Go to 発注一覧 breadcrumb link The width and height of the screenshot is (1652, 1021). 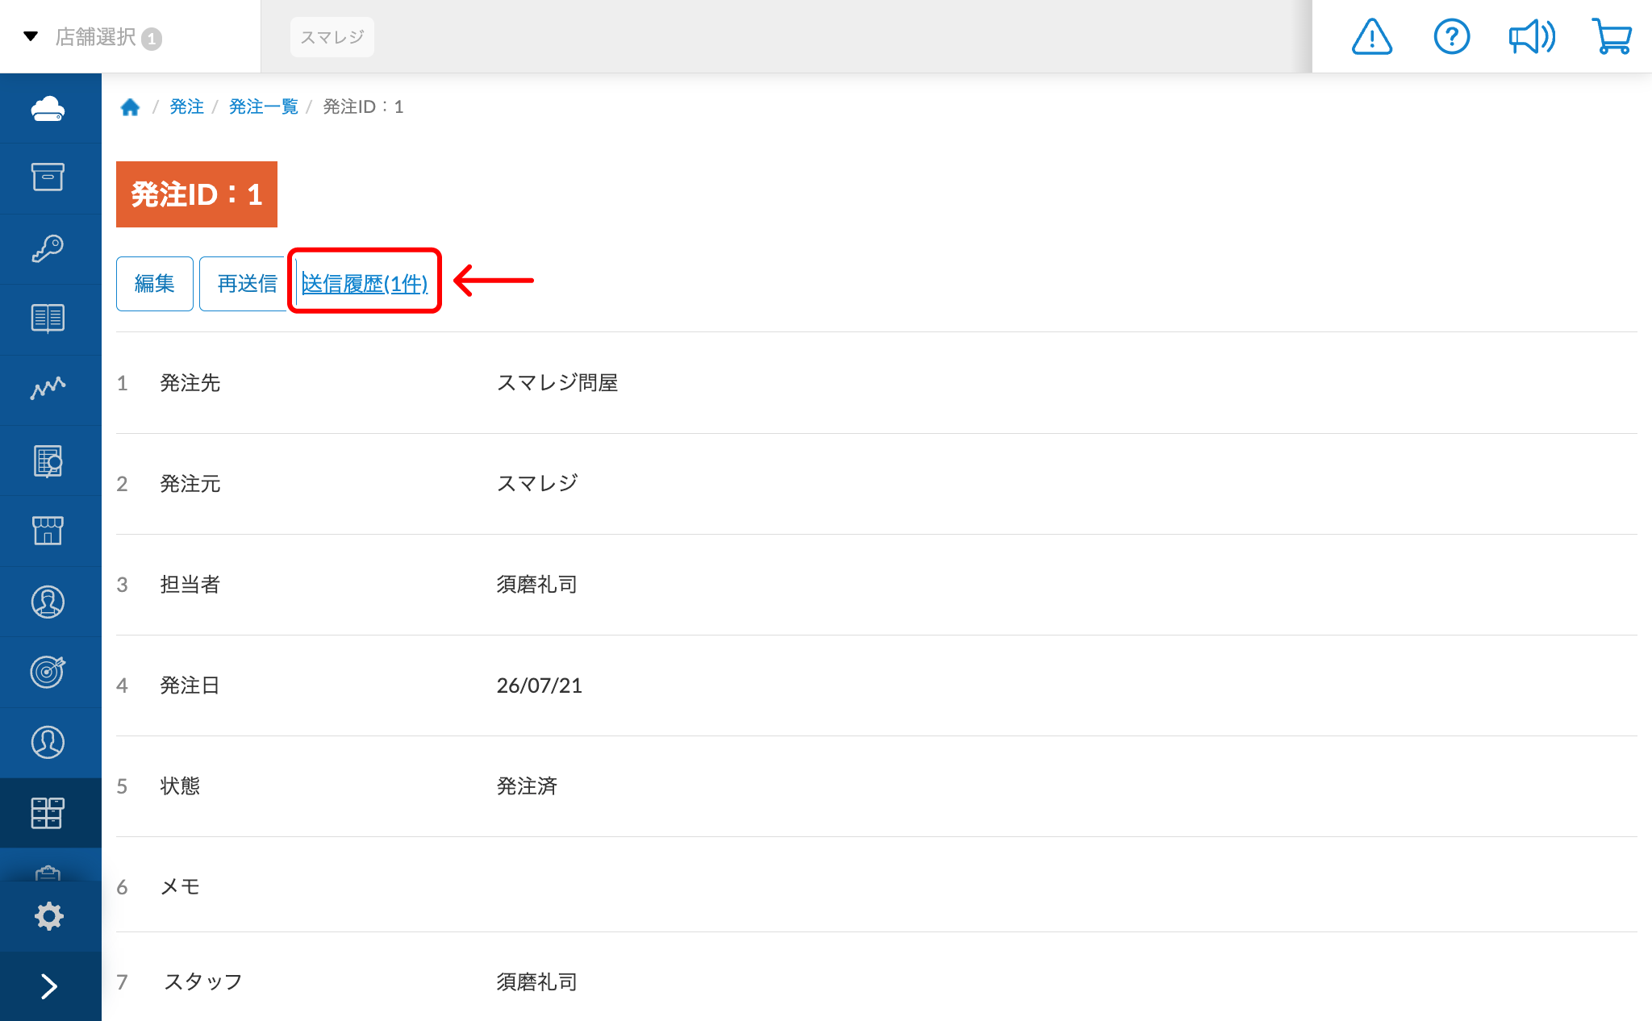click(x=264, y=106)
